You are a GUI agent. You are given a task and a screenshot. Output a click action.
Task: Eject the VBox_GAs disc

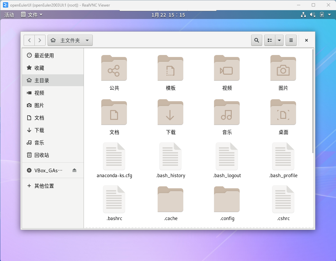(x=74, y=170)
